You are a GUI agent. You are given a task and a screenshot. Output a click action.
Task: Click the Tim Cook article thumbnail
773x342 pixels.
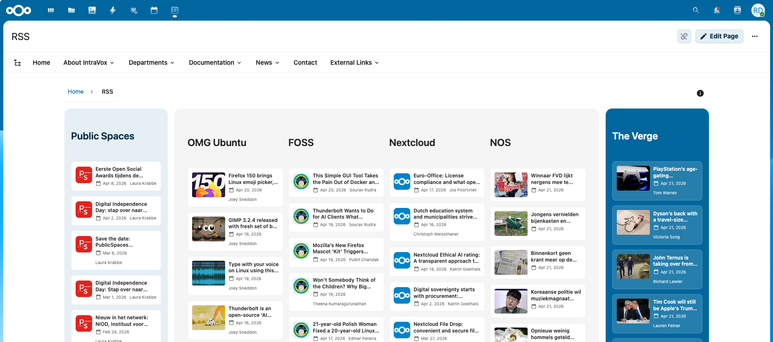633,311
